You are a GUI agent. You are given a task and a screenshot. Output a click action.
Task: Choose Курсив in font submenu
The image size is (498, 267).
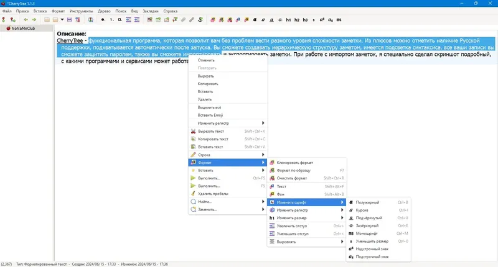point(378,210)
